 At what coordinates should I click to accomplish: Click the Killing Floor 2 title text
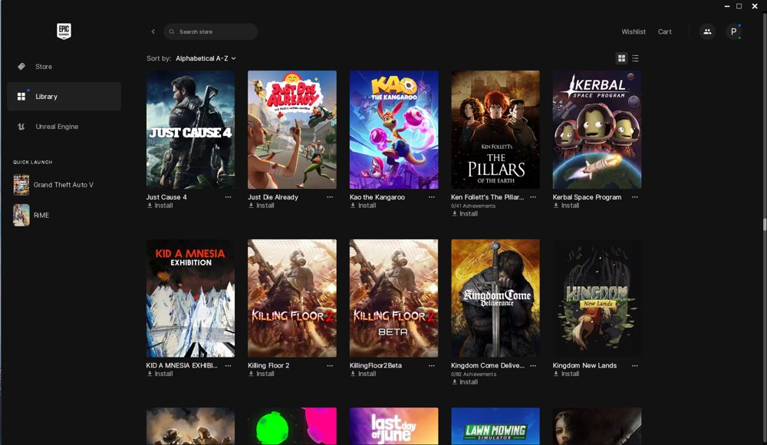click(x=268, y=366)
